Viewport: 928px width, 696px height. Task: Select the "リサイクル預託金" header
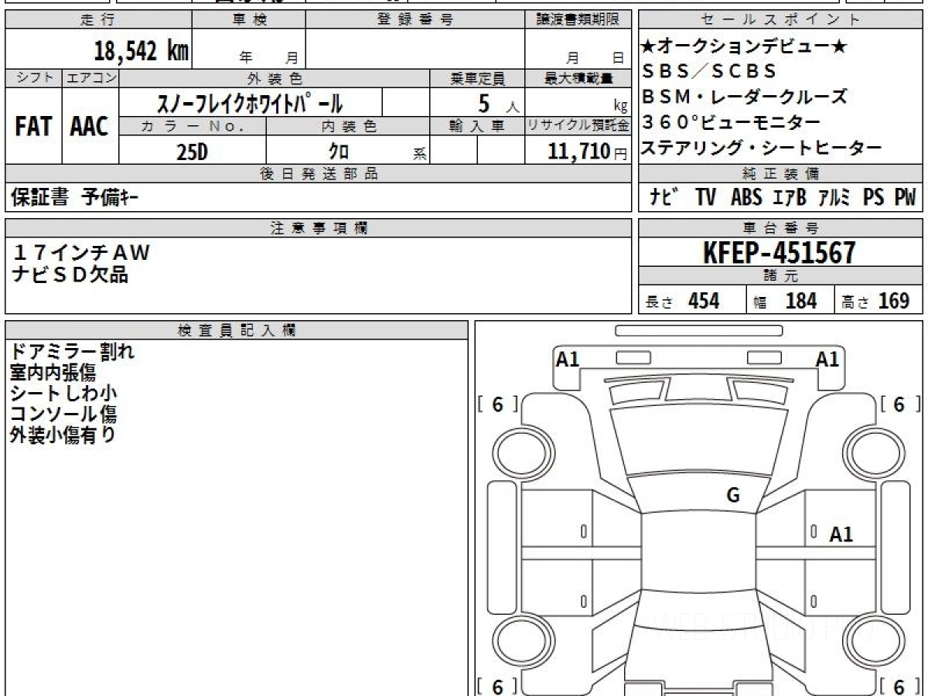(x=578, y=126)
